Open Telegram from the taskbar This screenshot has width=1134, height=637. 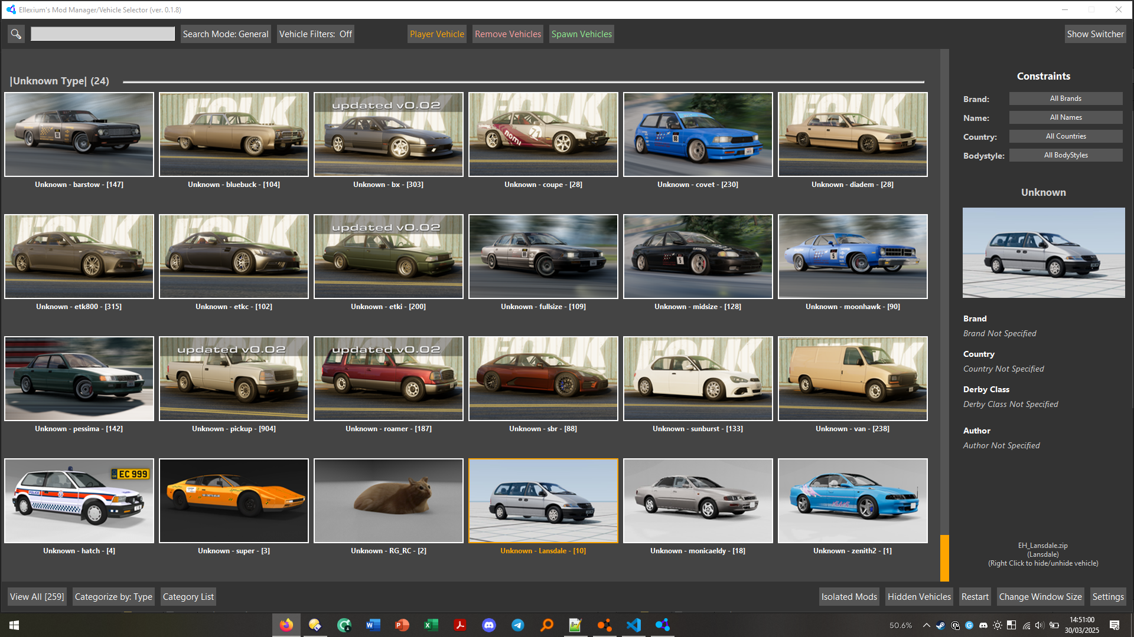518,625
